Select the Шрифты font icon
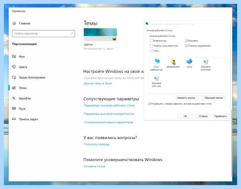This screenshot has height=189, width=241. pyautogui.click(x=14, y=98)
